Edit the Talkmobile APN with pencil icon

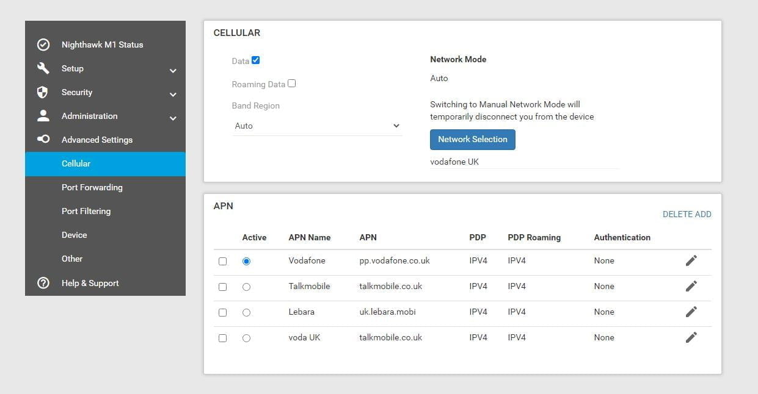[691, 287]
